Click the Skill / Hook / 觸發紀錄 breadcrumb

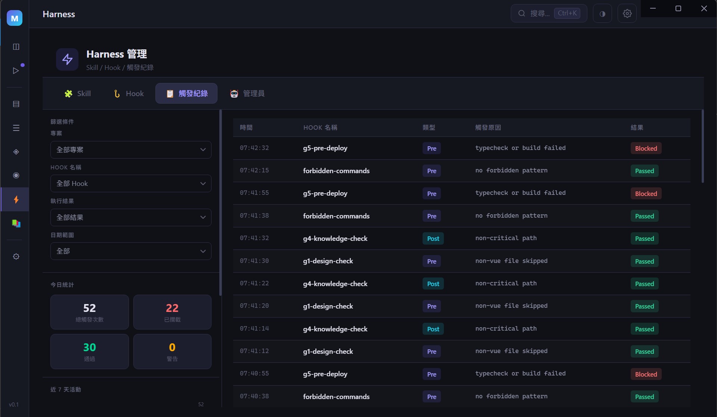click(x=120, y=67)
